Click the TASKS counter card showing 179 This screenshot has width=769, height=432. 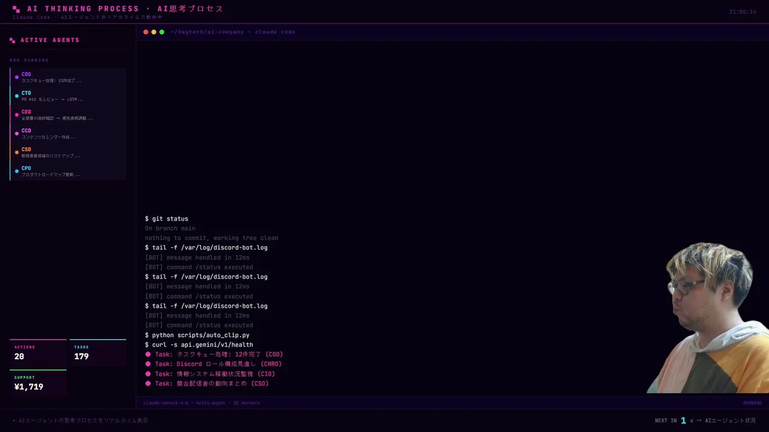point(98,353)
